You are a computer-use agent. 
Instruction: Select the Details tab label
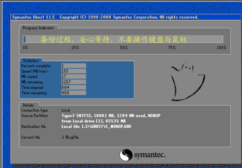(28, 105)
